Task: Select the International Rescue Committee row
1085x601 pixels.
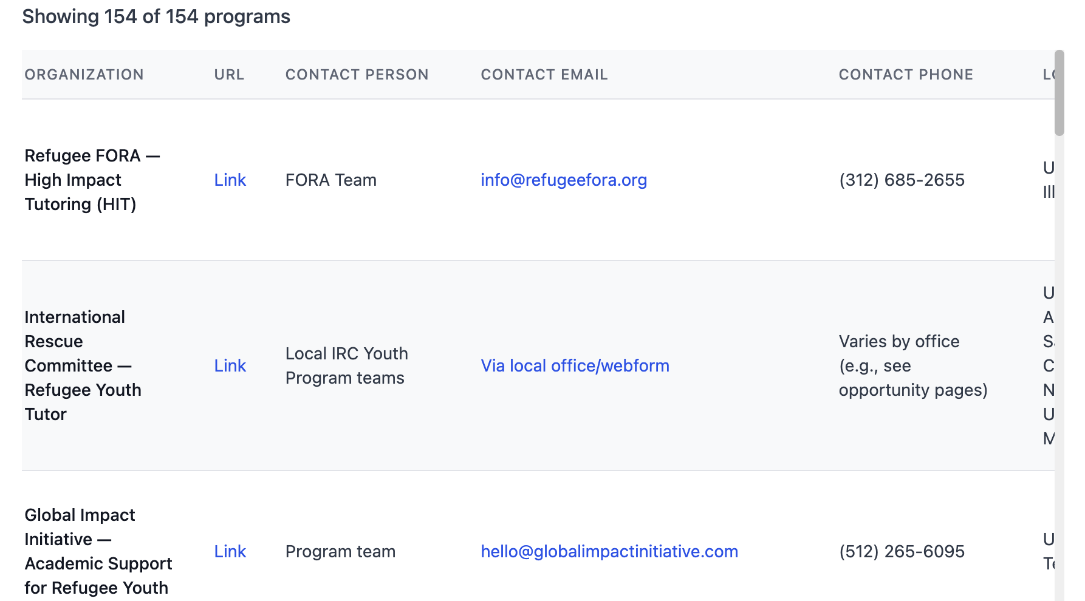Action: [x=83, y=365]
